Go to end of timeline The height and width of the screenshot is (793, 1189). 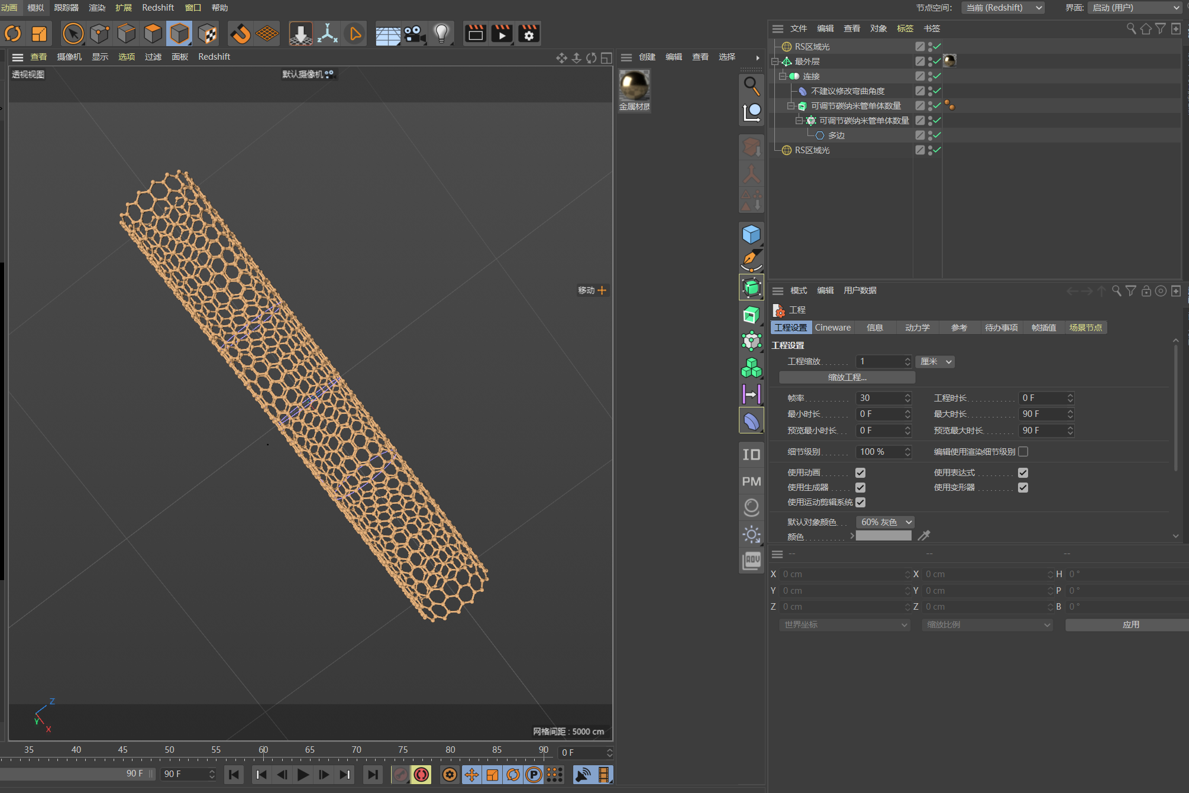372,775
